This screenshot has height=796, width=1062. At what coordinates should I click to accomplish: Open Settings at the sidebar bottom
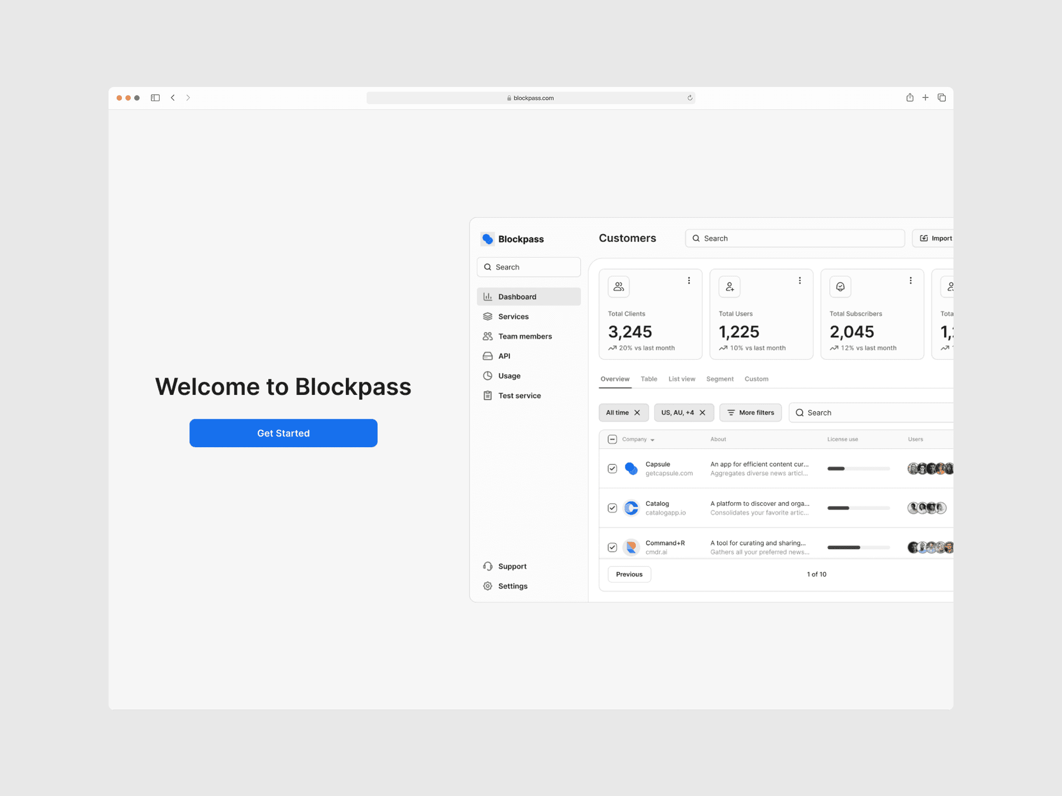(x=512, y=586)
